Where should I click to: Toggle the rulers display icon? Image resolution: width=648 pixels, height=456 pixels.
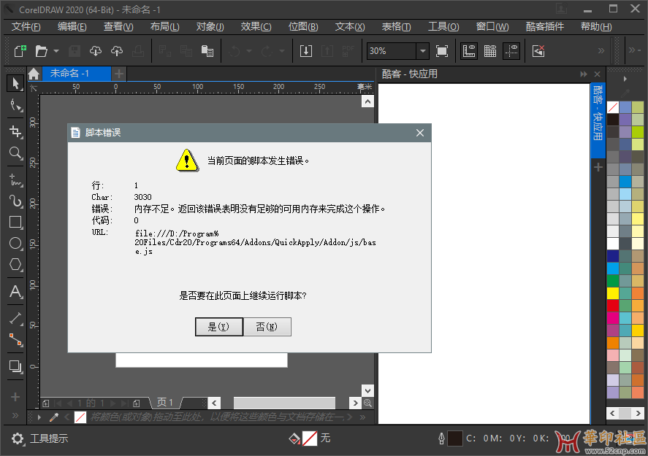pos(468,51)
